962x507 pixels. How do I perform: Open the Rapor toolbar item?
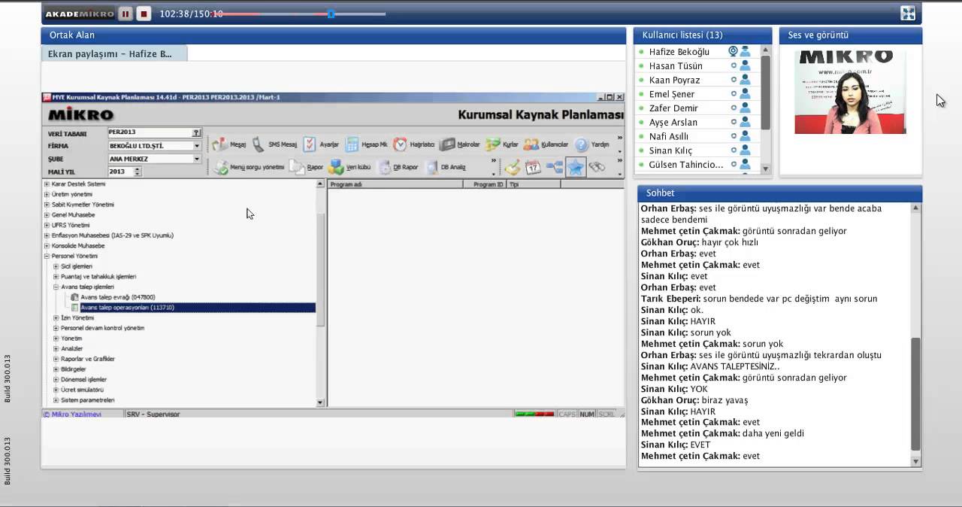coord(307,167)
